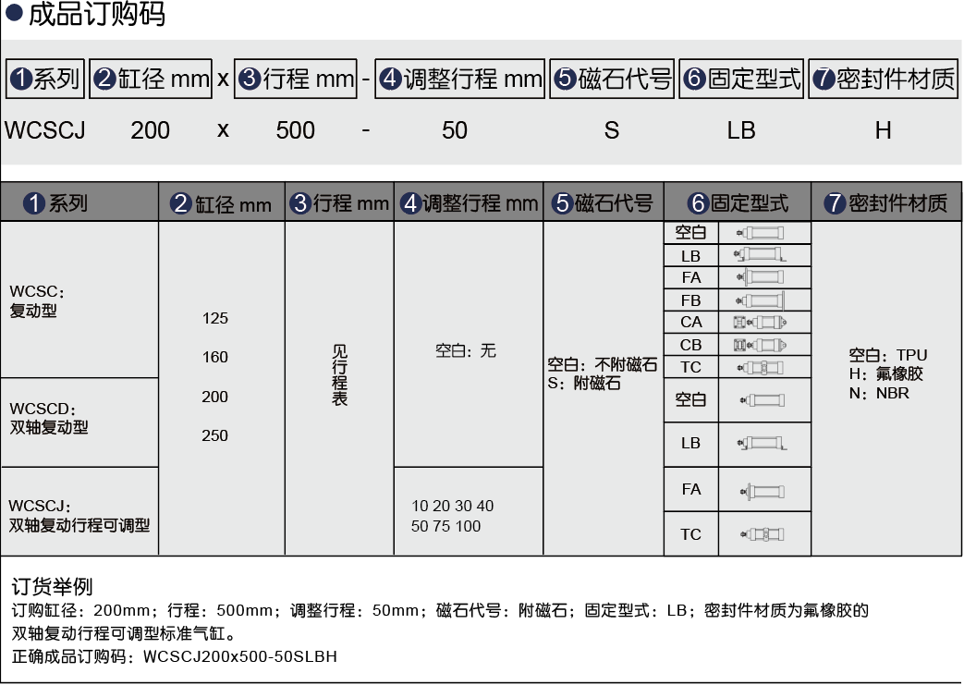
Task: Click the CA clevis cylinder diagram
Action: pos(760,323)
